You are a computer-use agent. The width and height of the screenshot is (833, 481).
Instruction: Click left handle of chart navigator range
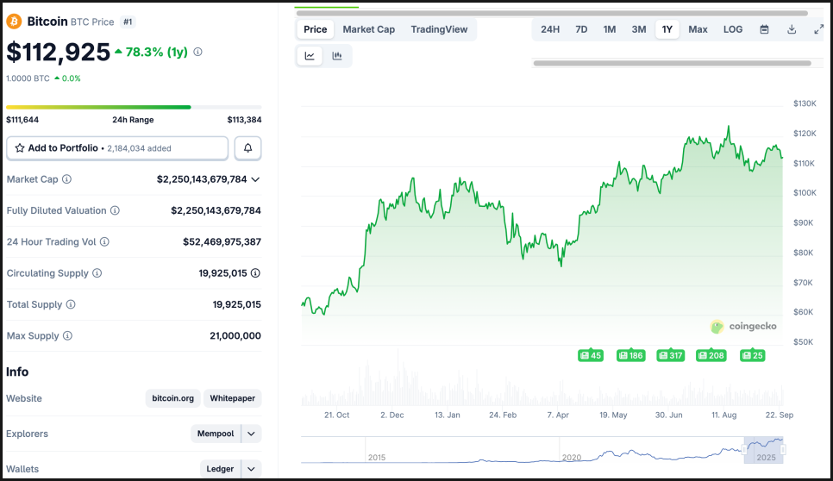(745, 450)
